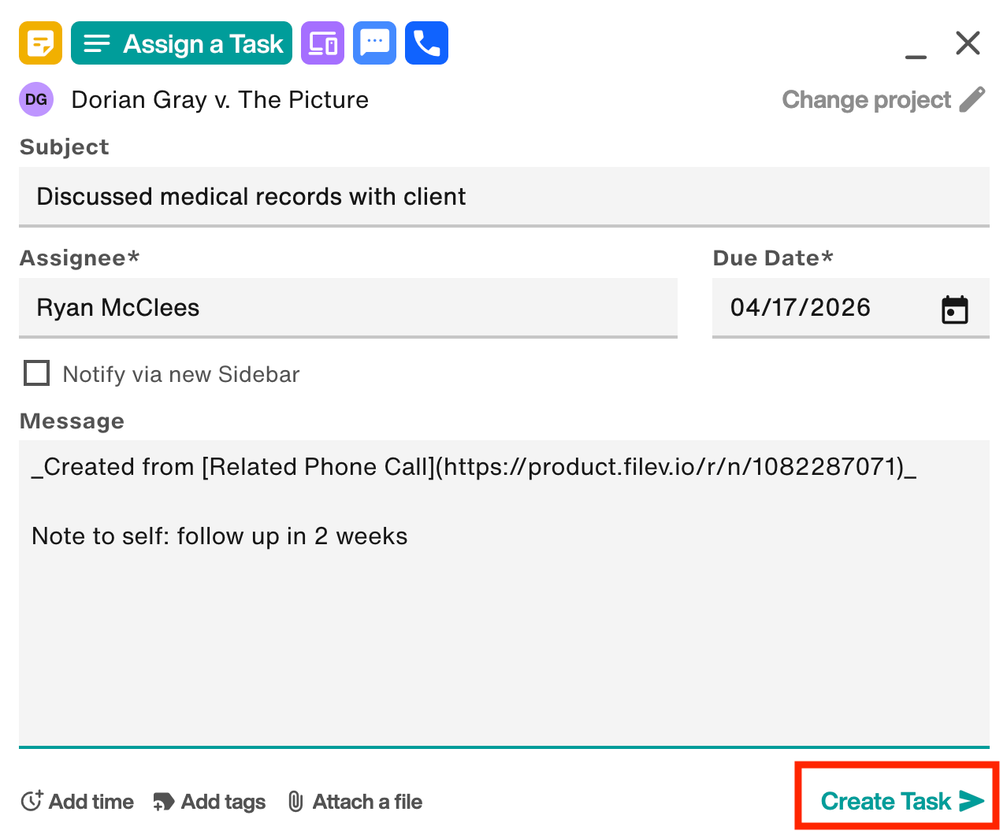Open the purple devices icon

coord(322,43)
